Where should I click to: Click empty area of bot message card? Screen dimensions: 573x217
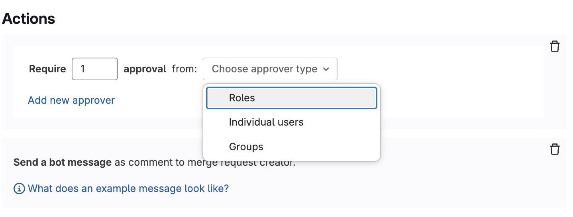(x=398, y=187)
